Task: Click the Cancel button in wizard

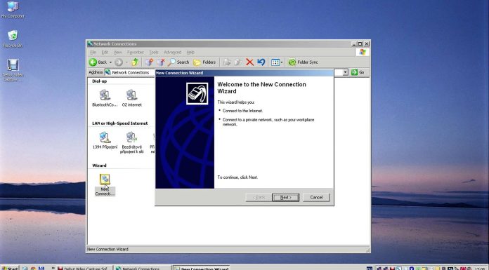Action: click(x=316, y=198)
